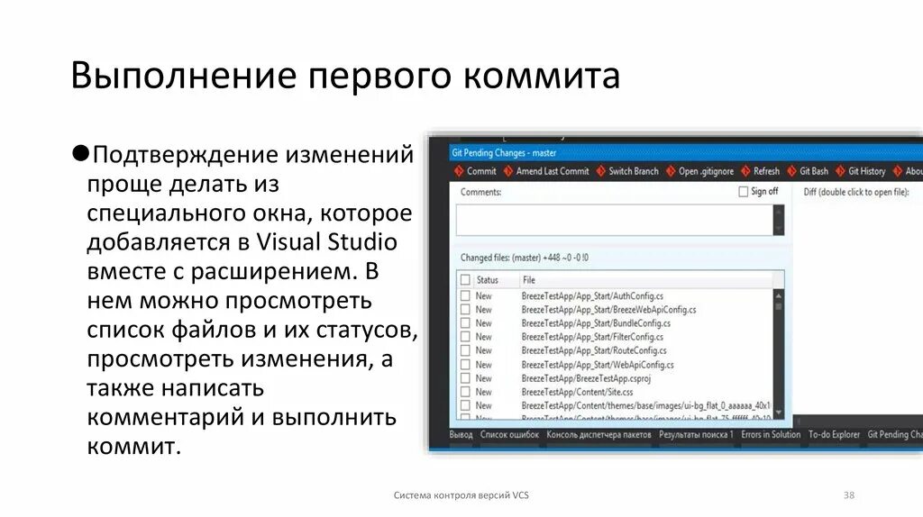The image size is (923, 517).
Task: Open Консоль диспетчера пакетов tab
Action: [x=599, y=435]
